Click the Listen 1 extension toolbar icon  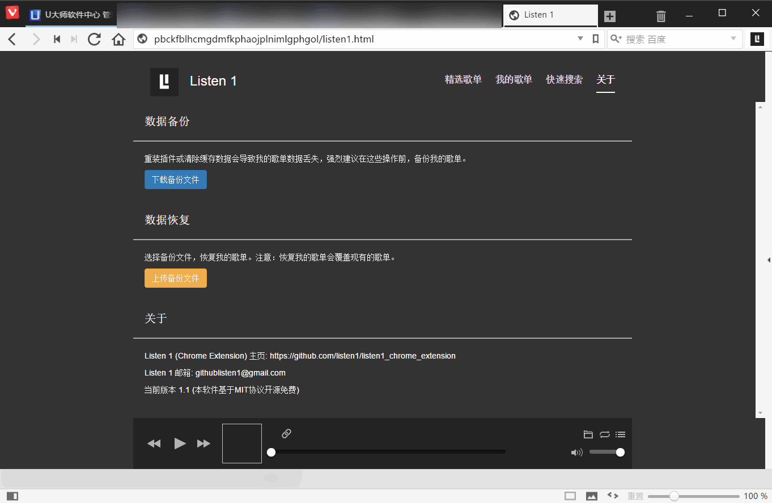[x=757, y=39]
